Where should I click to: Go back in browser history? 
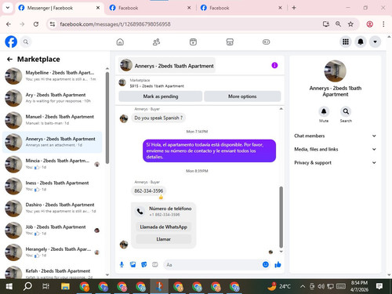point(9,24)
